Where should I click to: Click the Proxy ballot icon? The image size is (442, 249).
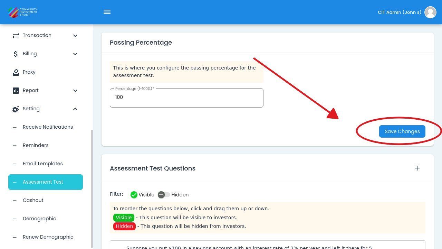16,72
